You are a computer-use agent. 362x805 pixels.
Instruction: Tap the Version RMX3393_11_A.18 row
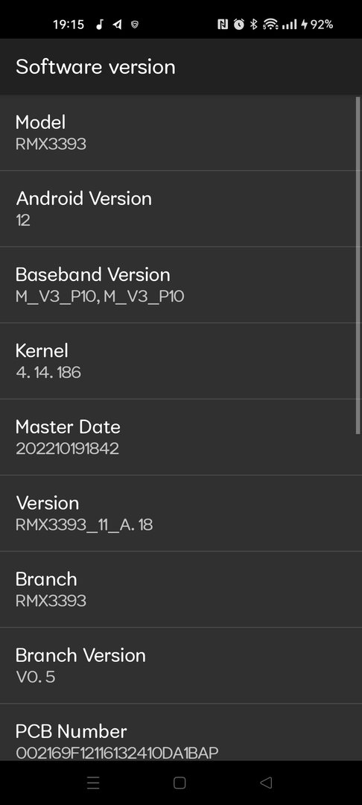coord(181,512)
